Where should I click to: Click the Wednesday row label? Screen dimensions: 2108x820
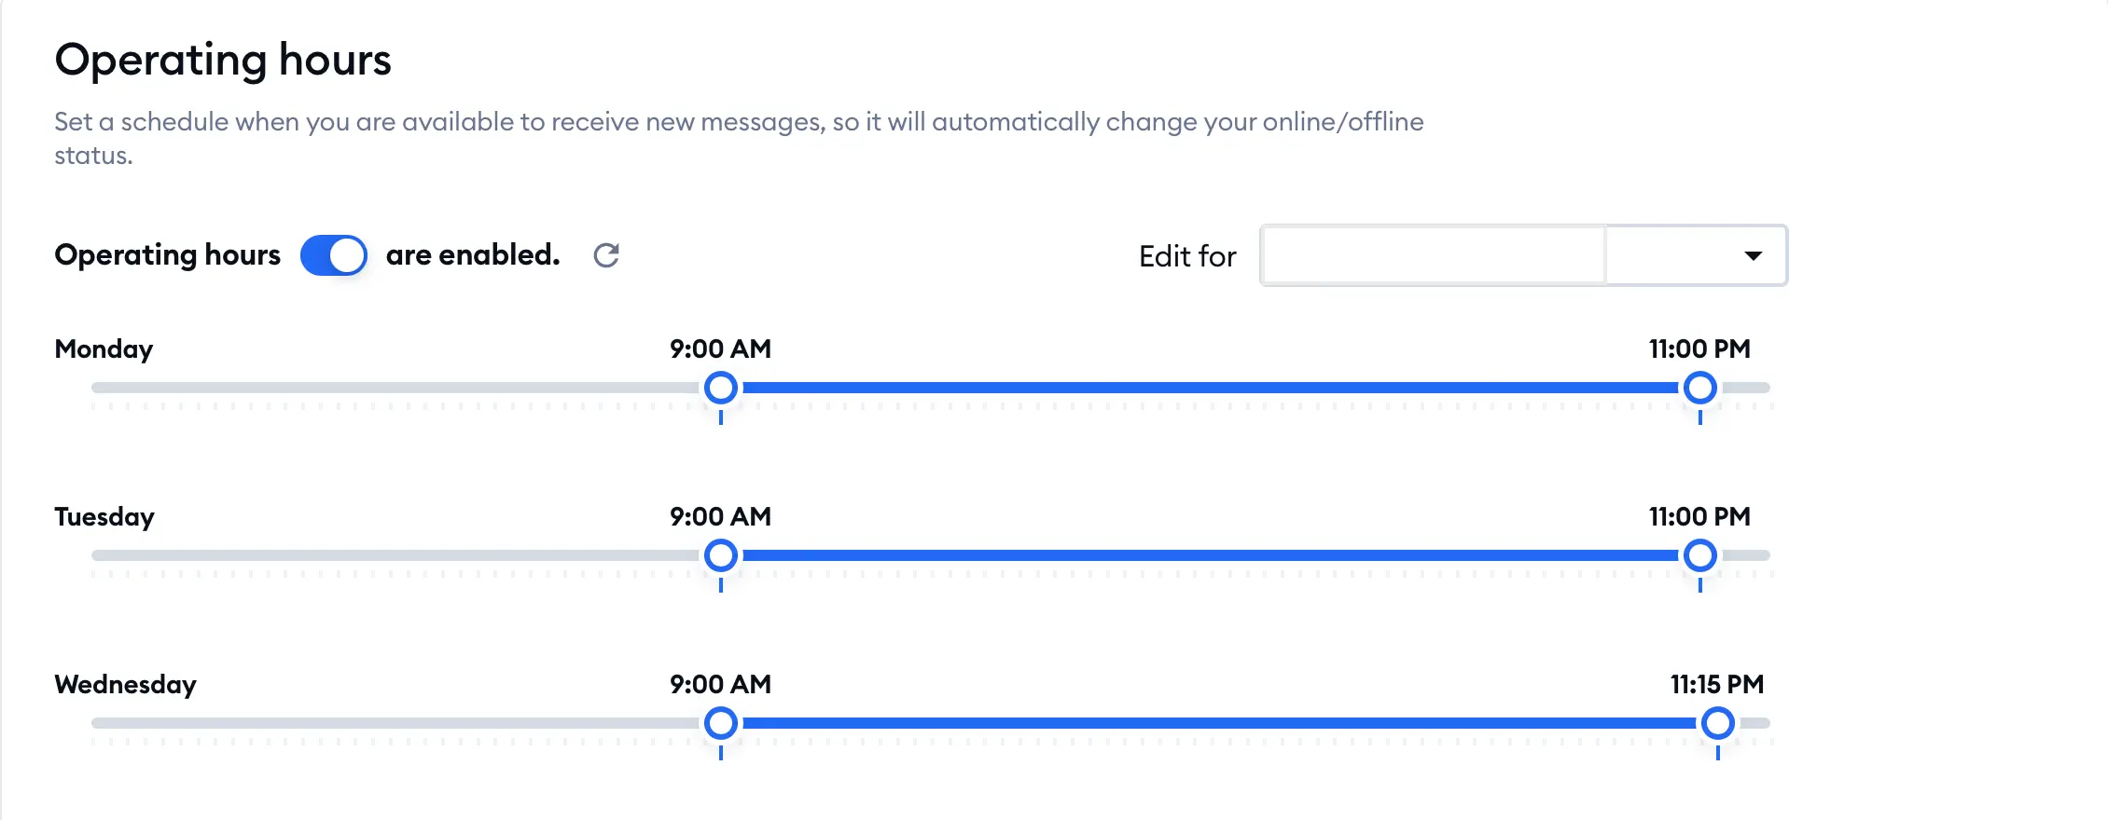[126, 685]
